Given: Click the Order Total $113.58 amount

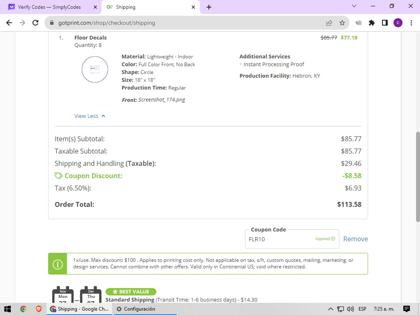Looking at the screenshot, I should (x=349, y=204).
